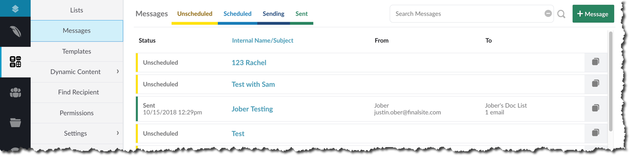Viewport: 630px width, 156px height.
Task: Sort by Internal Name/Subject column
Action: click(x=262, y=40)
